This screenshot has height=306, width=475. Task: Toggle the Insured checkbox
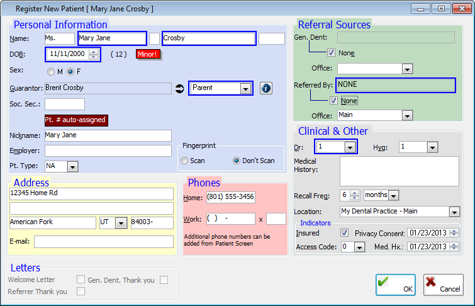[344, 233]
